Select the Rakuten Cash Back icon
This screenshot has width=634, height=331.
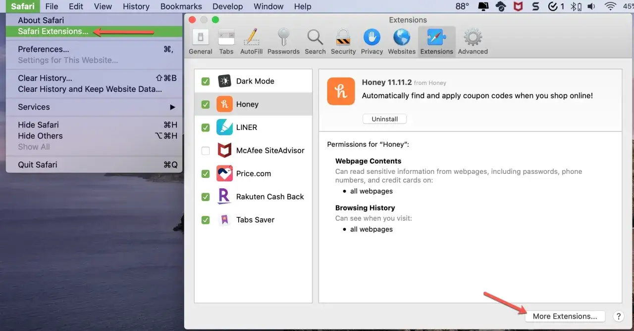(x=224, y=197)
